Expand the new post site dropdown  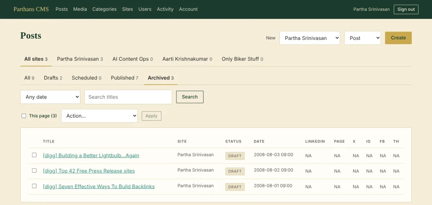click(310, 38)
